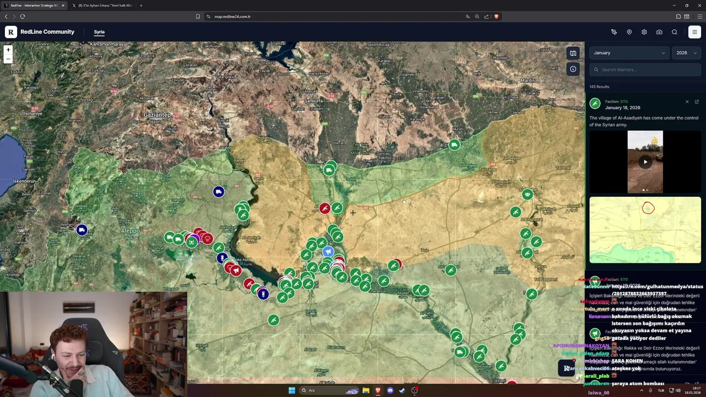Open Discord from taskbar
Image resolution: width=706 pixels, height=397 pixels.
[390, 390]
